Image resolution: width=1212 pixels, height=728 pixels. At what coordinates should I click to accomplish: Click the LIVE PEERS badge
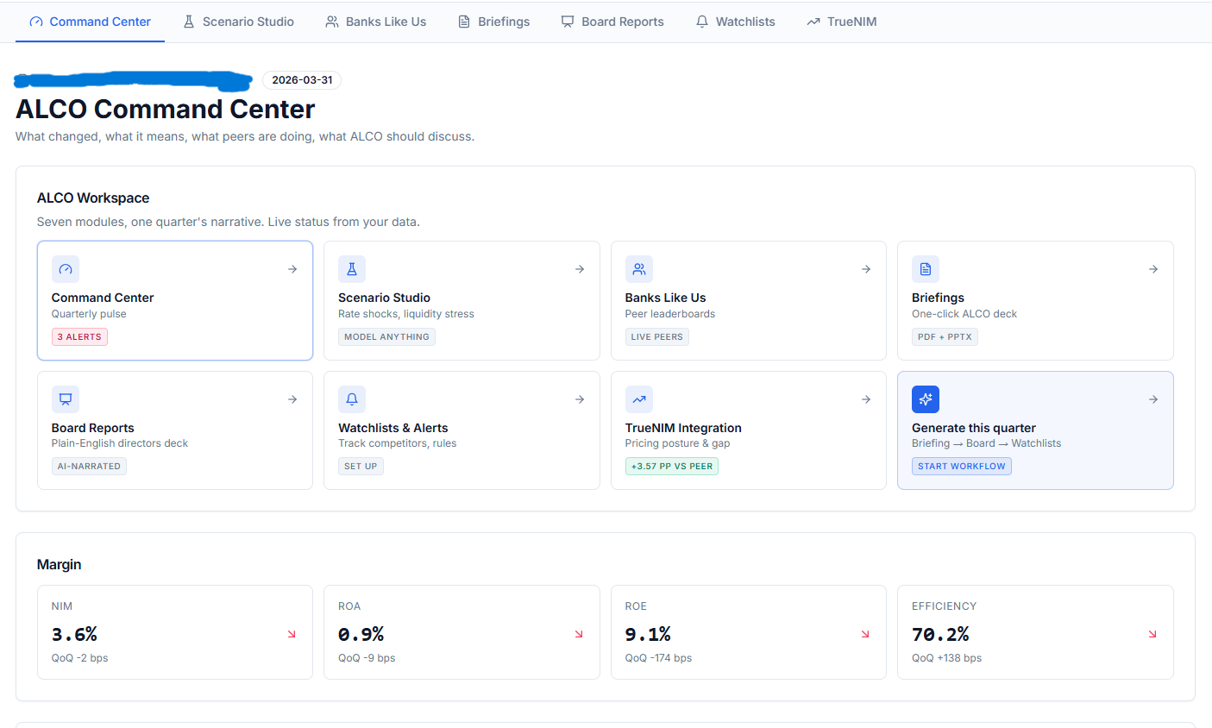point(656,337)
